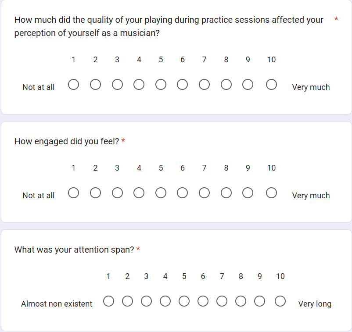The width and height of the screenshot is (352, 332).
Task: Select rating 5 for attention span
Action: click(184, 301)
